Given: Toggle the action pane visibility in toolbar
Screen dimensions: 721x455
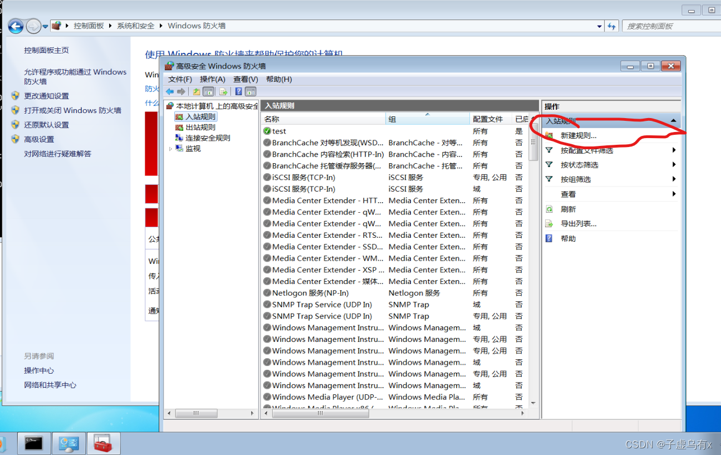Looking at the screenshot, I should pos(250,91).
